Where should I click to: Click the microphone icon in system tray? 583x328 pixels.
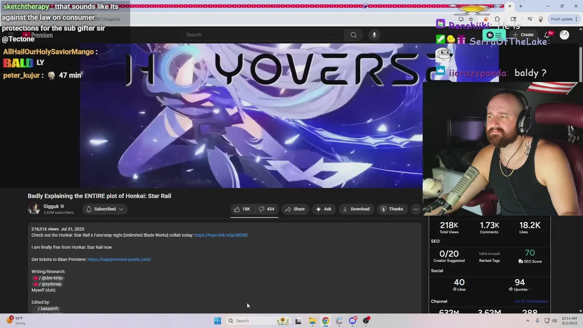point(537,321)
